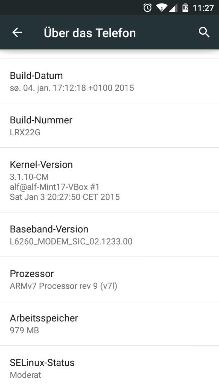Viewport: 219px width, 390px height.
Task: Tap the Build-Nummer entry
Action: 109,125
